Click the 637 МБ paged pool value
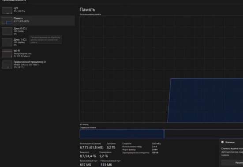The image size is (243, 167). coord(86,165)
